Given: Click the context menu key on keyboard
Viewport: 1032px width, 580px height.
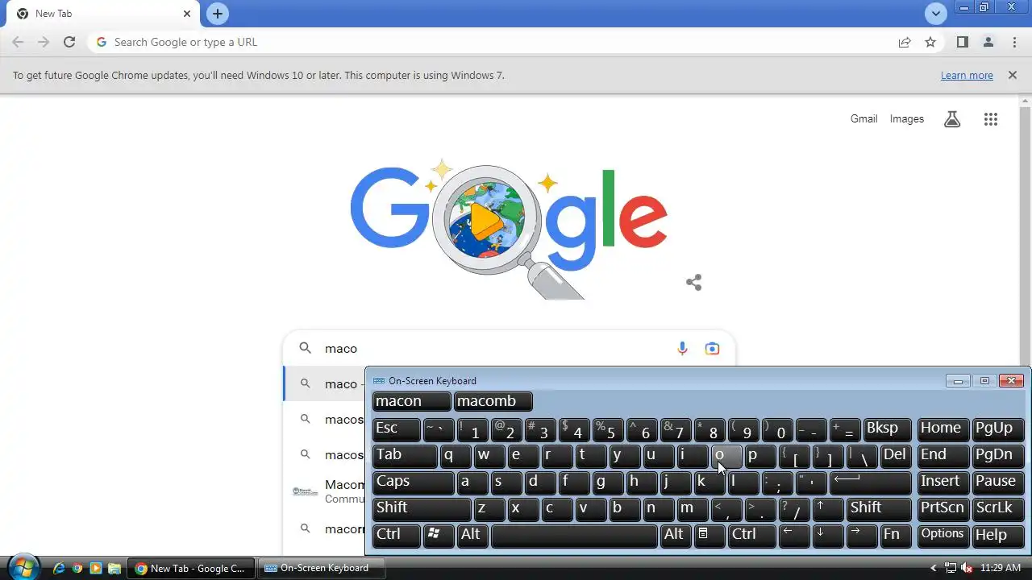Looking at the screenshot, I should (709, 536).
